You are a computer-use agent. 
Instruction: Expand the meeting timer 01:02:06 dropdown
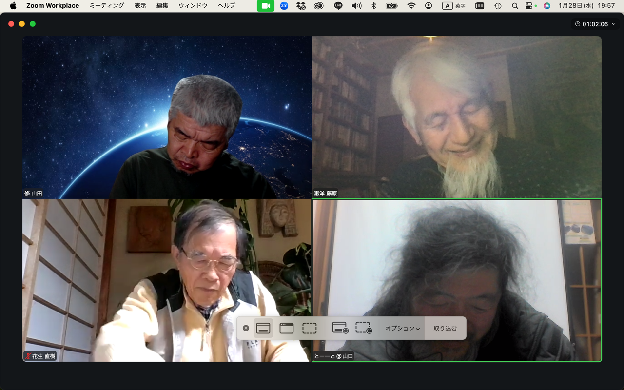click(595, 24)
